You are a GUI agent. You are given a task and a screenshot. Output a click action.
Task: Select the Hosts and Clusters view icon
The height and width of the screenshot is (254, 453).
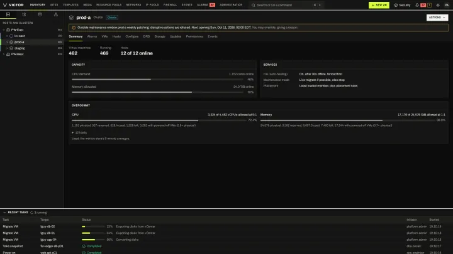pos(8,14)
